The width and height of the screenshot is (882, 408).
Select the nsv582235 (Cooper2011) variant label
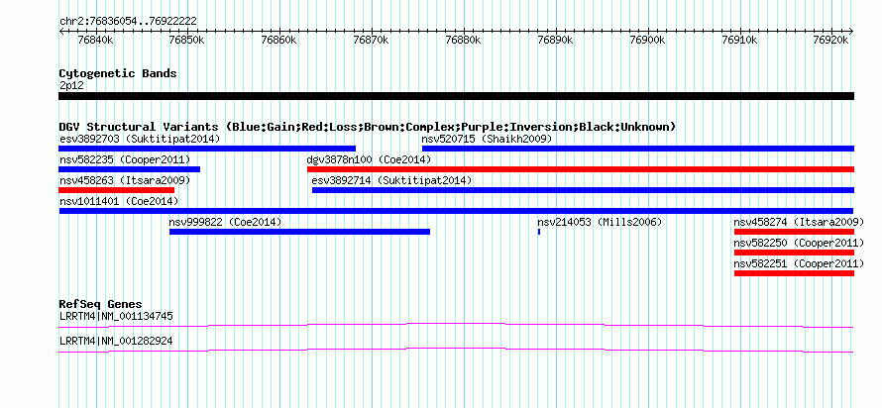pyautogui.click(x=125, y=159)
